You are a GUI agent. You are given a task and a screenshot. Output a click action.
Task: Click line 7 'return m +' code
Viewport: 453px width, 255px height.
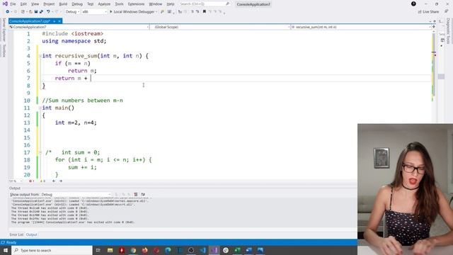pos(71,78)
